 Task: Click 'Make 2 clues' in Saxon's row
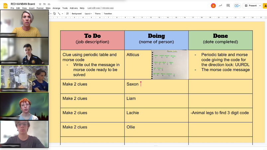point(75,84)
